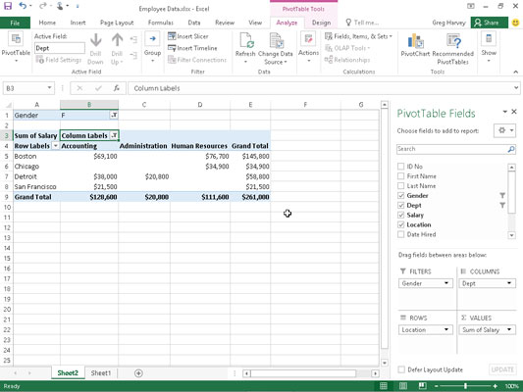Screen dimensions: 523x392
Task: Expand the Row Labels dropdown arrow
Action: tap(55, 146)
